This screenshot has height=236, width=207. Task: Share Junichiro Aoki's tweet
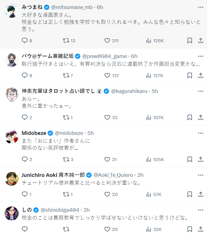coord(201,194)
